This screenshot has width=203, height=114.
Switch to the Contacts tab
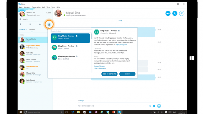click(23, 30)
